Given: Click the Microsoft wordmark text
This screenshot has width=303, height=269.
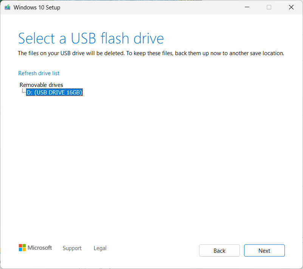Looking at the screenshot, I should pos(40,247).
